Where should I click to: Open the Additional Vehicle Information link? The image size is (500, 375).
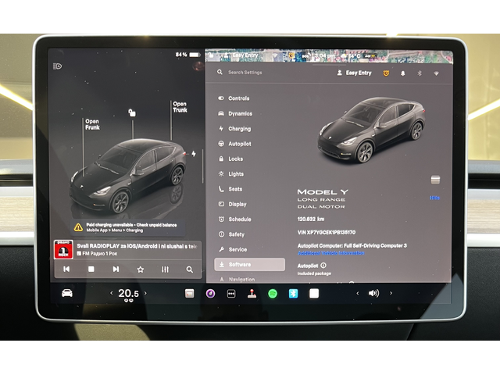(331, 253)
